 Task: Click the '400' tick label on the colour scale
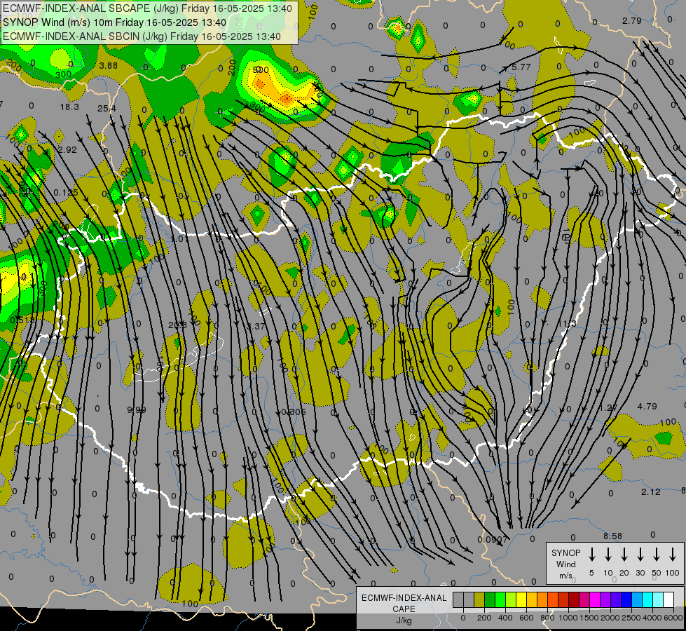[505, 618]
